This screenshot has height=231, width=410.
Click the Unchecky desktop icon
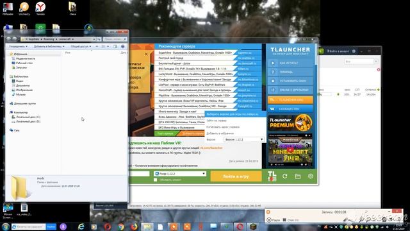tap(24, 8)
